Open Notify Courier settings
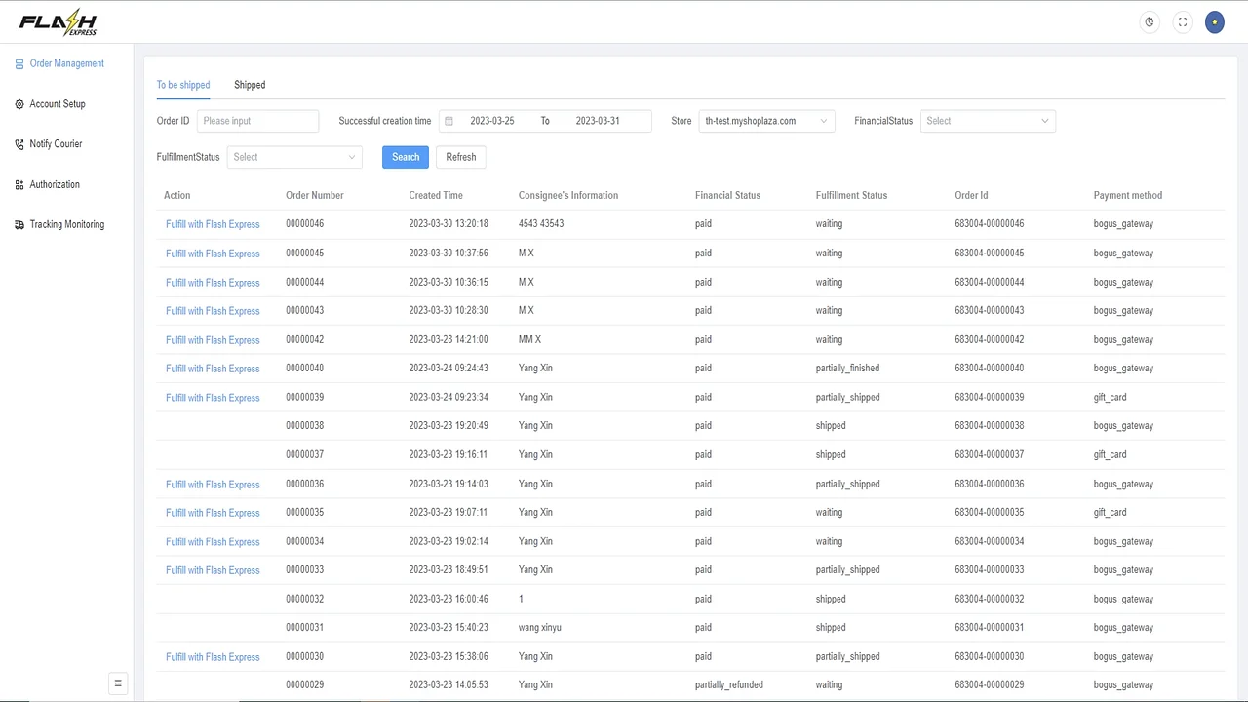1248x702 pixels. point(56,143)
